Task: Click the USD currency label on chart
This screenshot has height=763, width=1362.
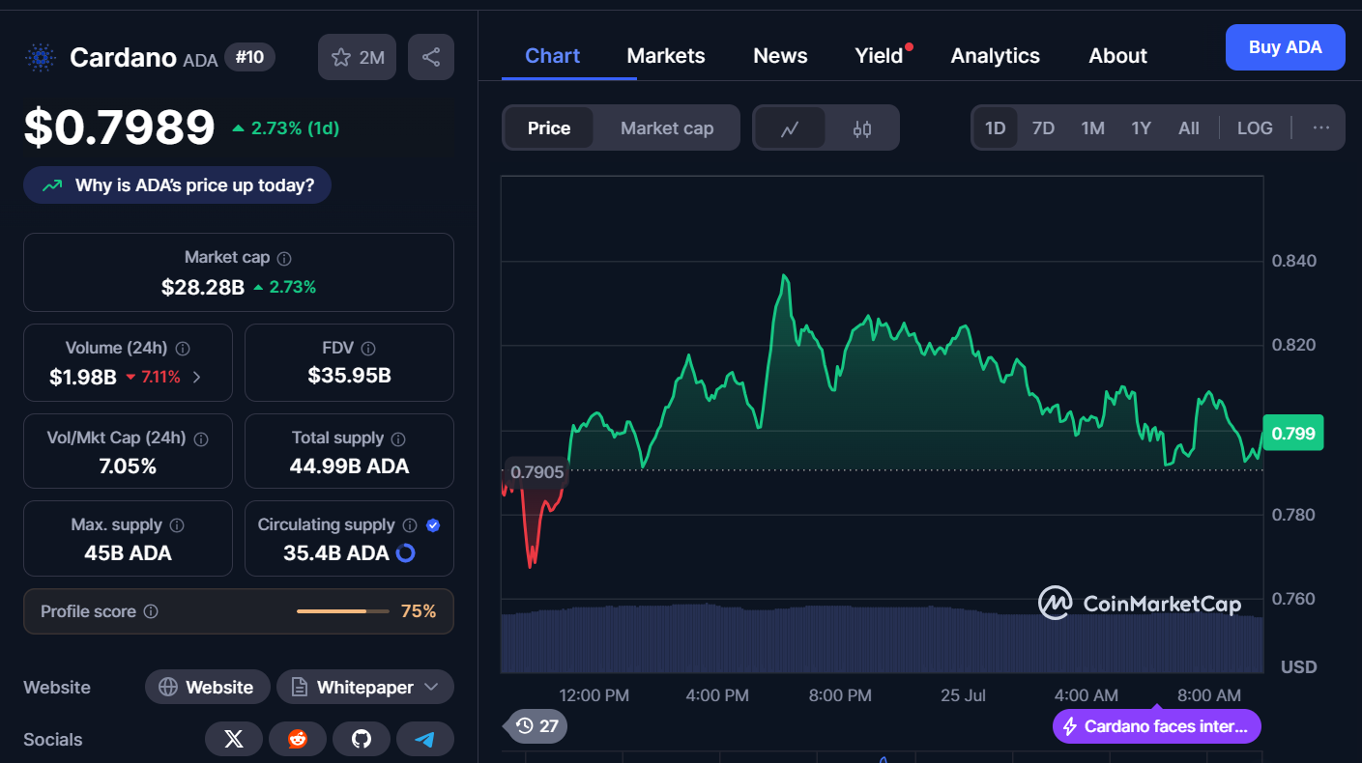Action: 1298,666
